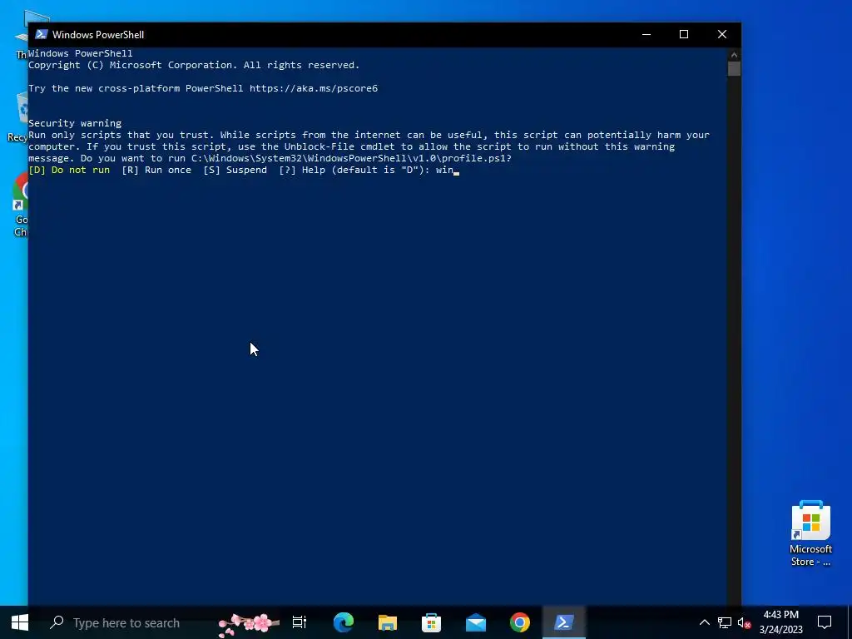This screenshot has height=639, width=852.
Task: Select the Microsoft Store desktop shortcut
Action: point(810,533)
